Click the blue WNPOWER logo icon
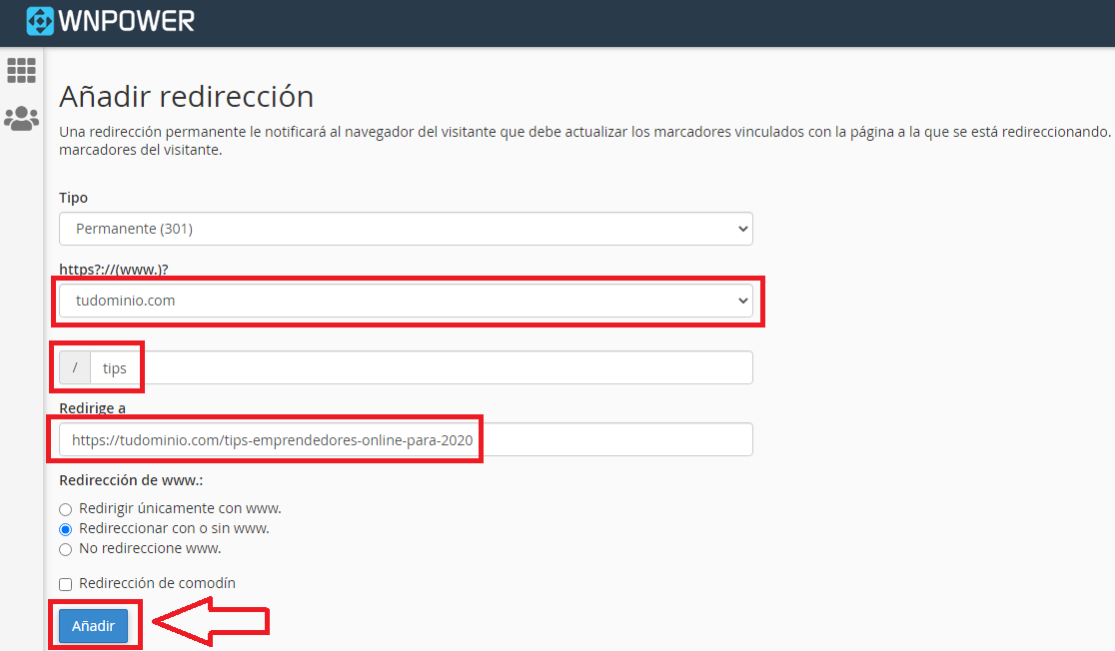 pyautogui.click(x=41, y=20)
